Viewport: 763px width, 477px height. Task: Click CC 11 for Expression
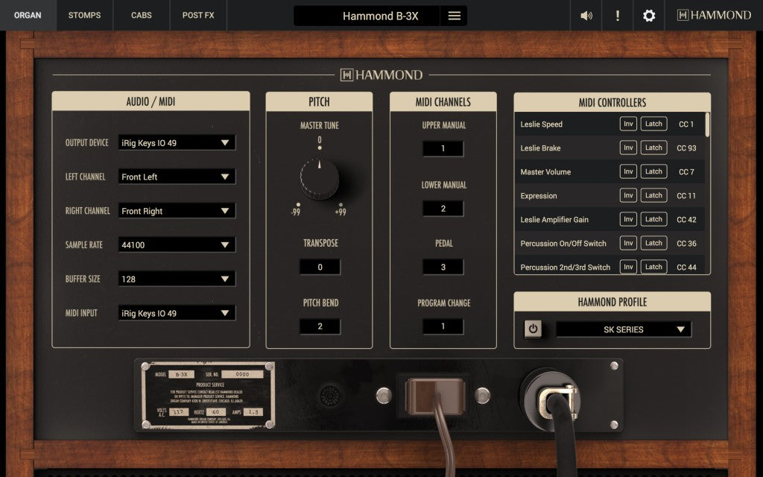[686, 196]
